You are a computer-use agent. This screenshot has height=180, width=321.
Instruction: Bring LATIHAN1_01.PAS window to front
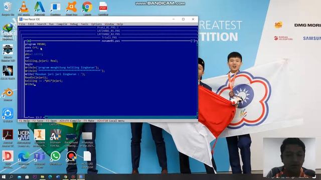(108, 31)
